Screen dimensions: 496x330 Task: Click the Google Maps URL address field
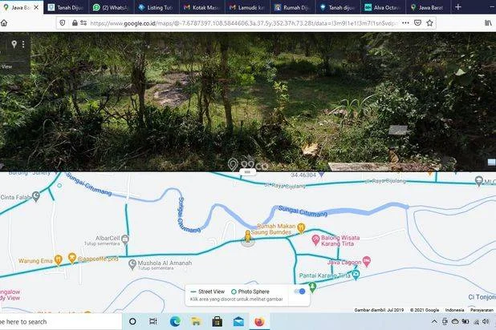pos(243,23)
